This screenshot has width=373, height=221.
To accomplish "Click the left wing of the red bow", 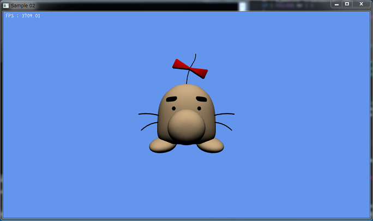I will click(x=181, y=64).
